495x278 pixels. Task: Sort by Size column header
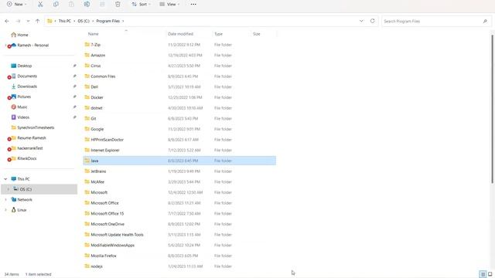pyautogui.click(x=256, y=34)
